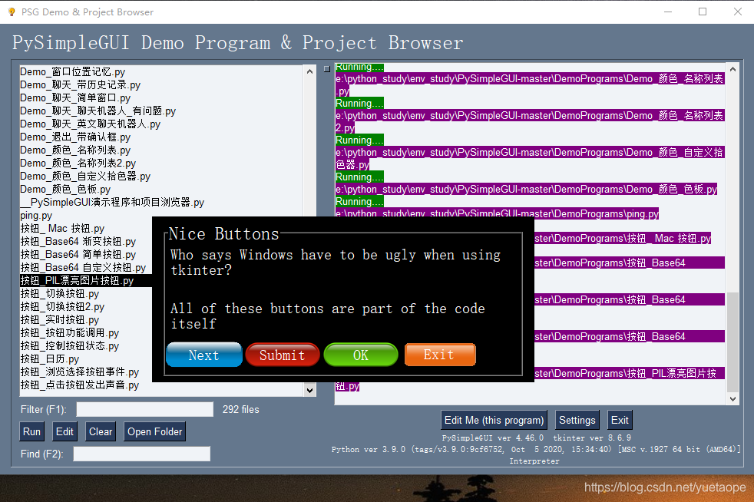
Task: Open the Settings button
Action: (x=577, y=421)
